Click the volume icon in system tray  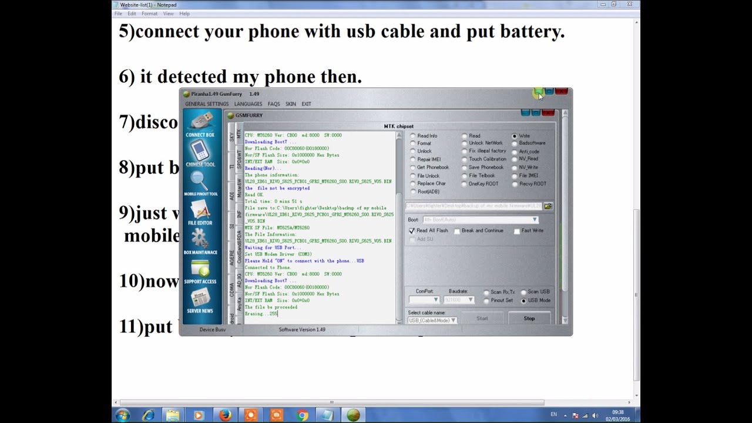595,416
